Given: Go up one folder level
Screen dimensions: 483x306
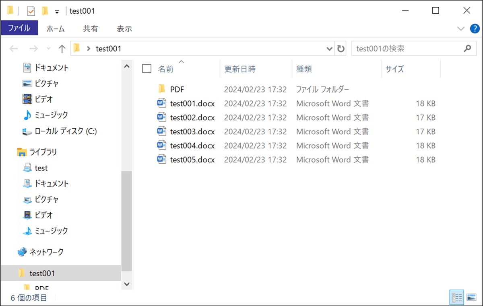Looking at the screenshot, I should point(62,49).
